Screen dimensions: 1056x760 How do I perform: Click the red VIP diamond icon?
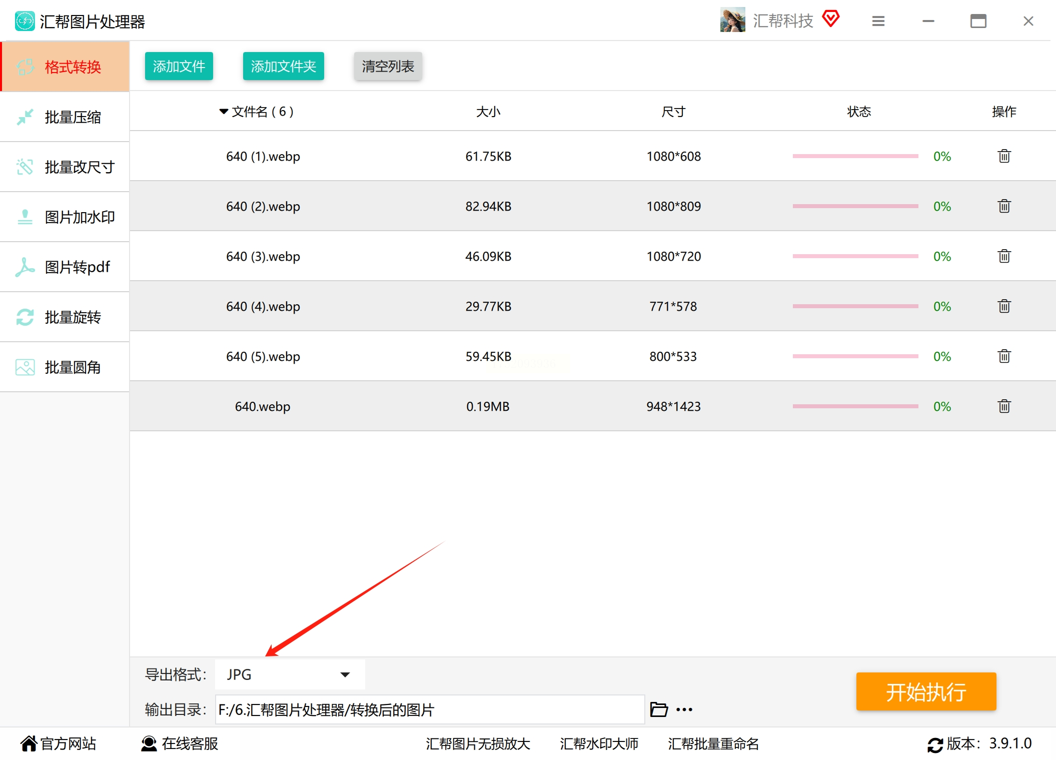831,19
